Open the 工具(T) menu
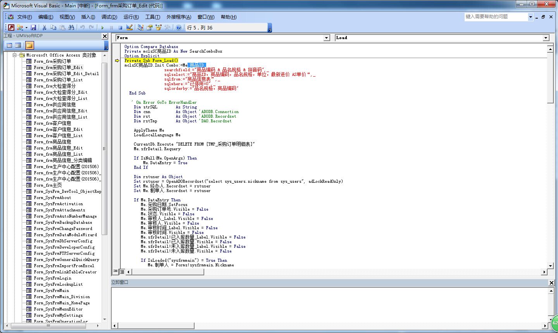The height and width of the screenshot is (333, 558). 152,17
